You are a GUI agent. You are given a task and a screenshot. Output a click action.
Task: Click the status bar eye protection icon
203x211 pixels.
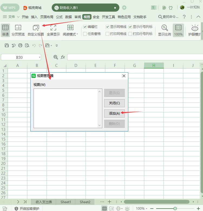coord(127,209)
